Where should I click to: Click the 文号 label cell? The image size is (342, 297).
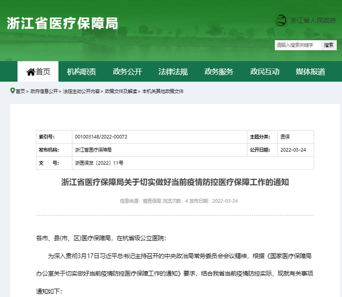point(54,163)
